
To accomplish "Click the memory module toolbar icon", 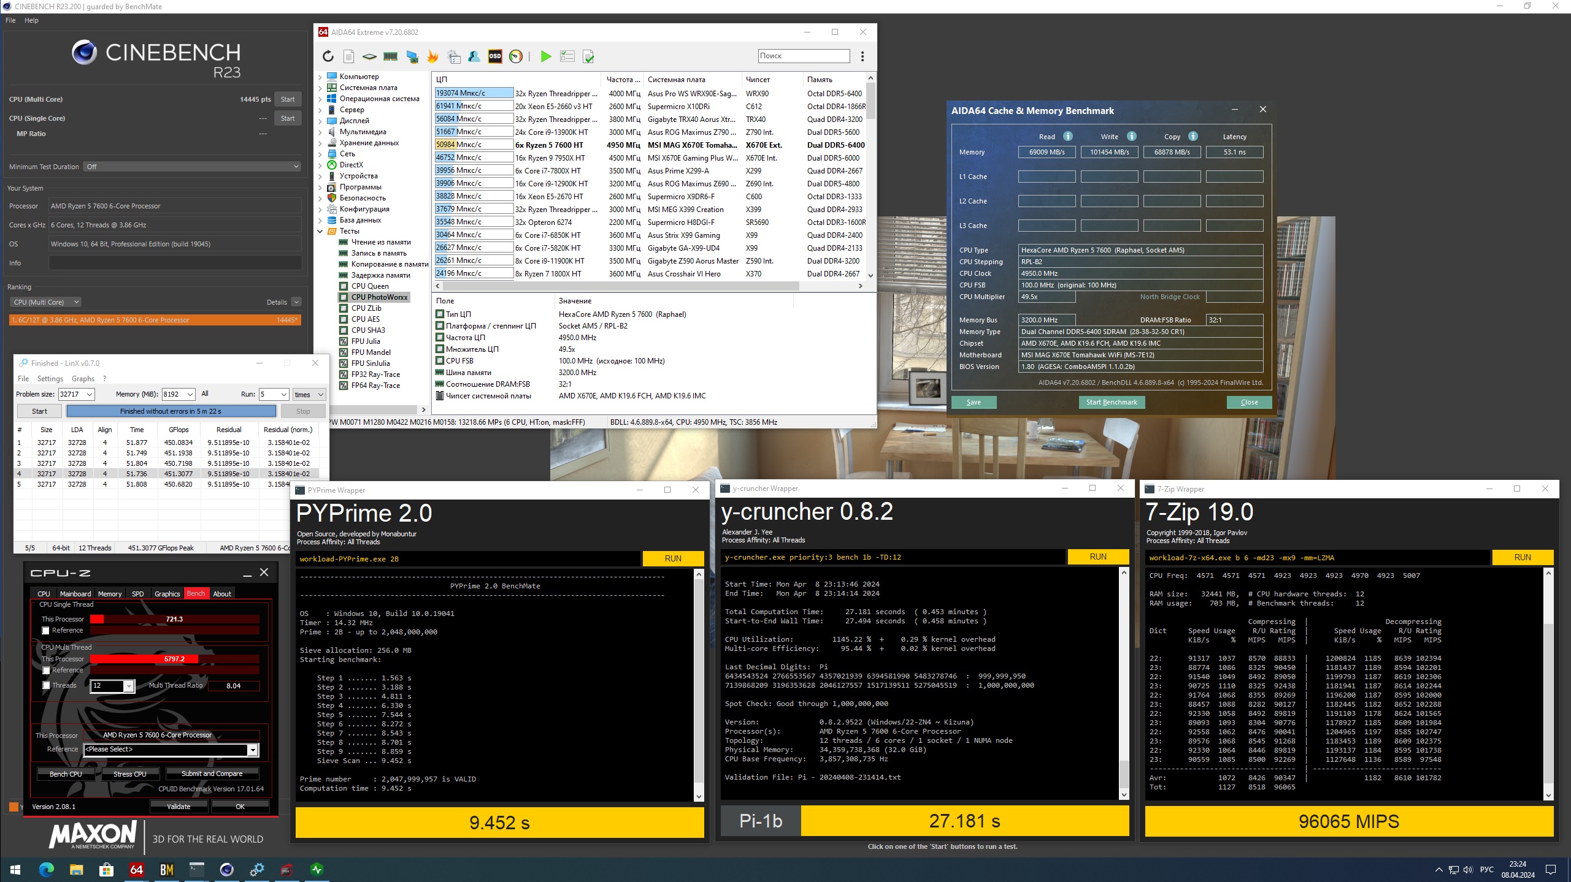I will click(390, 56).
